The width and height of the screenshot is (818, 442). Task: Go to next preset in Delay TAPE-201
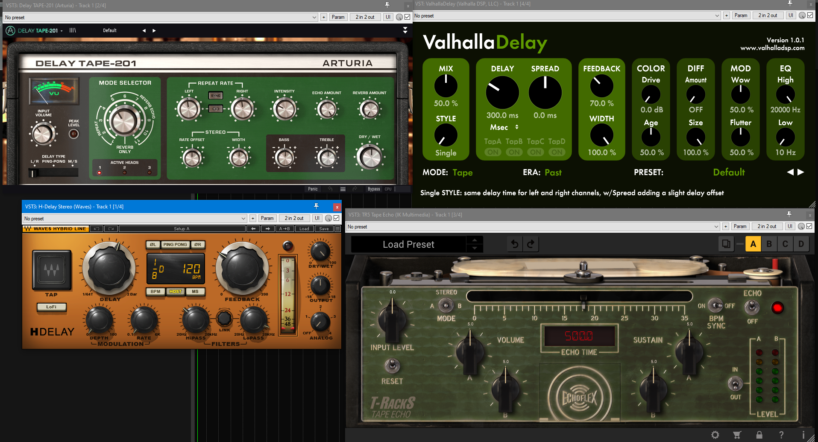154,30
